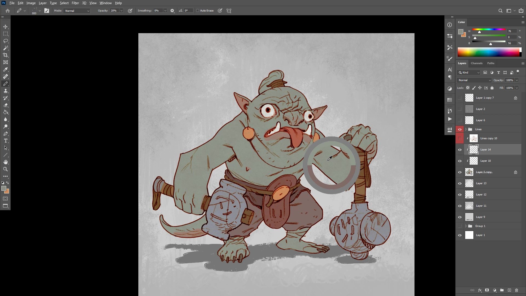Select the Horizontal Type tool
Image resolution: width=526 pixels, height=296 pixels.
[x=5, y=141]
